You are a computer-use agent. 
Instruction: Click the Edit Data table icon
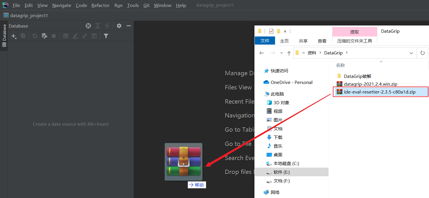66,36
